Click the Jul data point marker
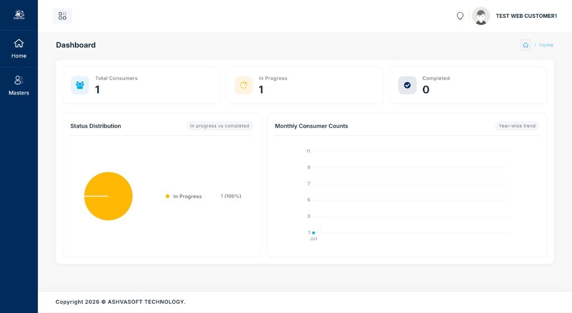Image resolution: width=572 pixels, height=313 pixels. click(x=314, y=233)
